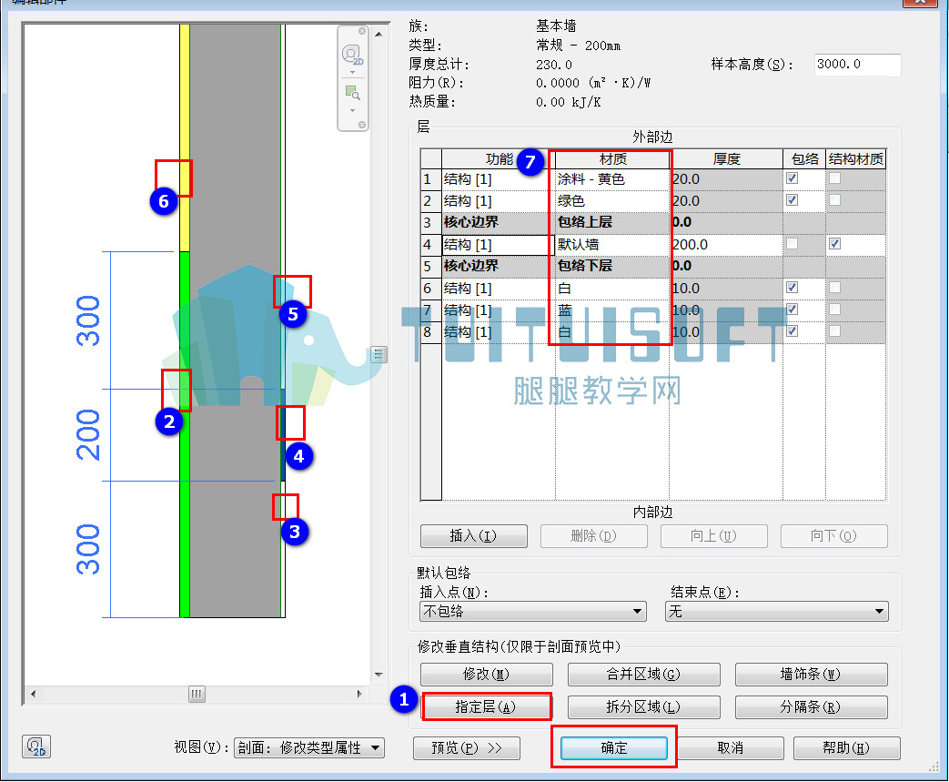Toggle the wrap checkbox for row 6

click(792, 287)
